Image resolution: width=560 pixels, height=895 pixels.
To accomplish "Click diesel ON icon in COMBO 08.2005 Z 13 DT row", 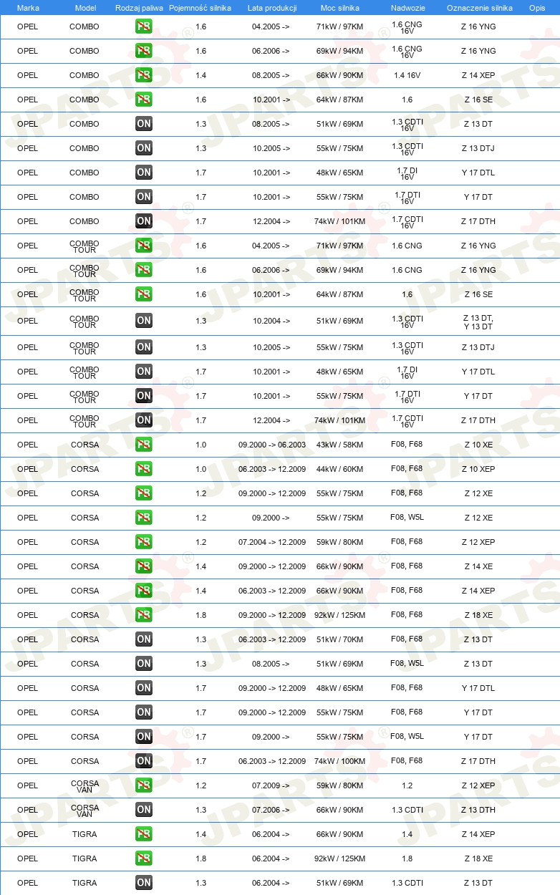I will point(143,124).
